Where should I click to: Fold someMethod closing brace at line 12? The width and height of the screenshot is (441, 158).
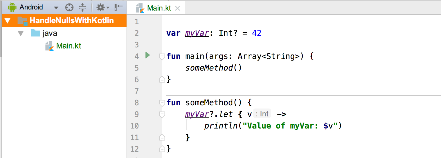[x=162, y=149]
